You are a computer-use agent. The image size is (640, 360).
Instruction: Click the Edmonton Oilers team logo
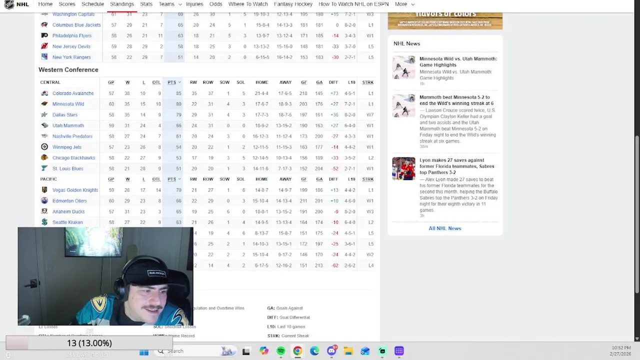coord(44,200)
